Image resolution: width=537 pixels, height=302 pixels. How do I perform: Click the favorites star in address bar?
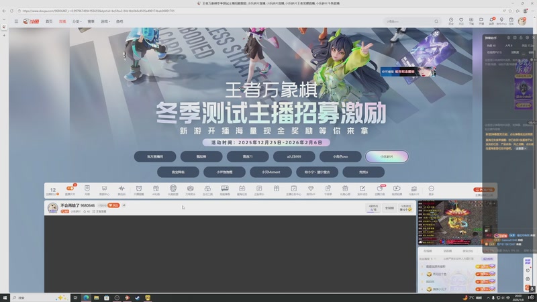[x=510, y=11]
